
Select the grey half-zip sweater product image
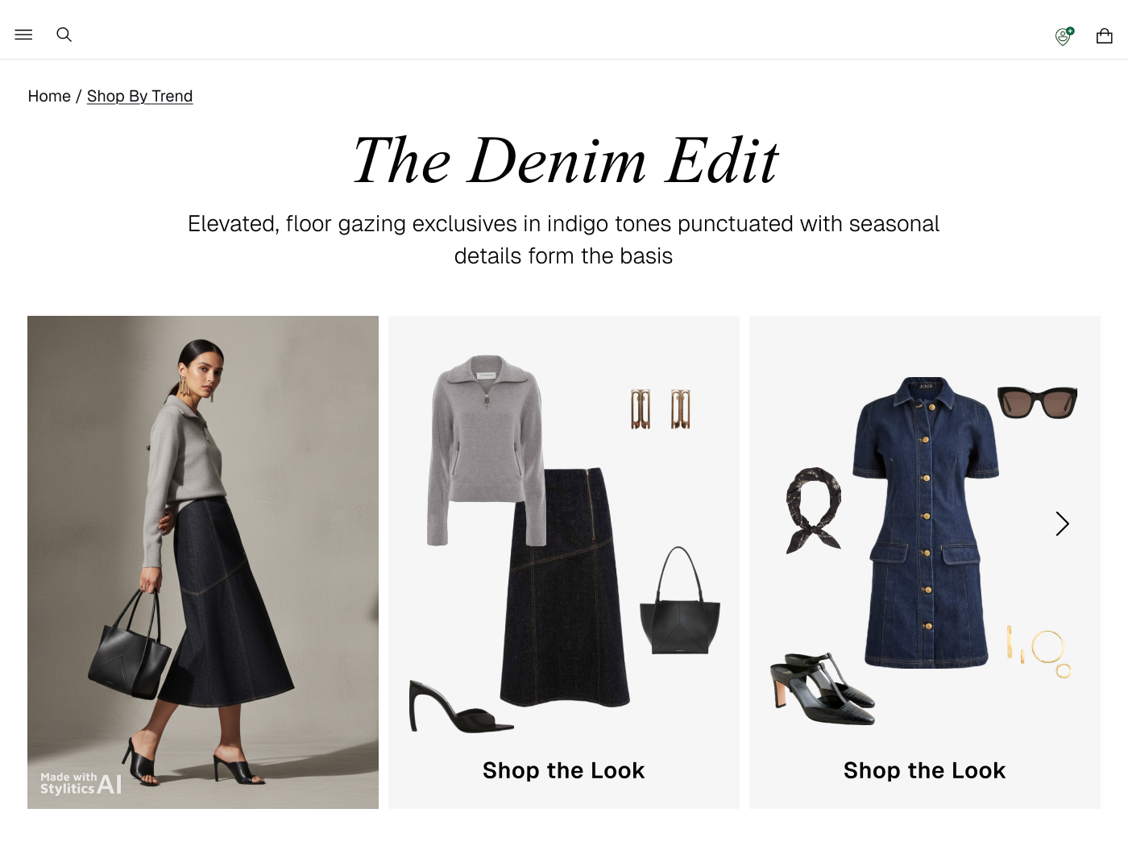point(486,451)
